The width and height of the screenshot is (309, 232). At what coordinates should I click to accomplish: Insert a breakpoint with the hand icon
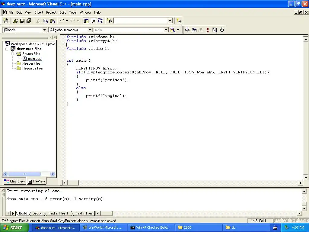tap(222, 30)
